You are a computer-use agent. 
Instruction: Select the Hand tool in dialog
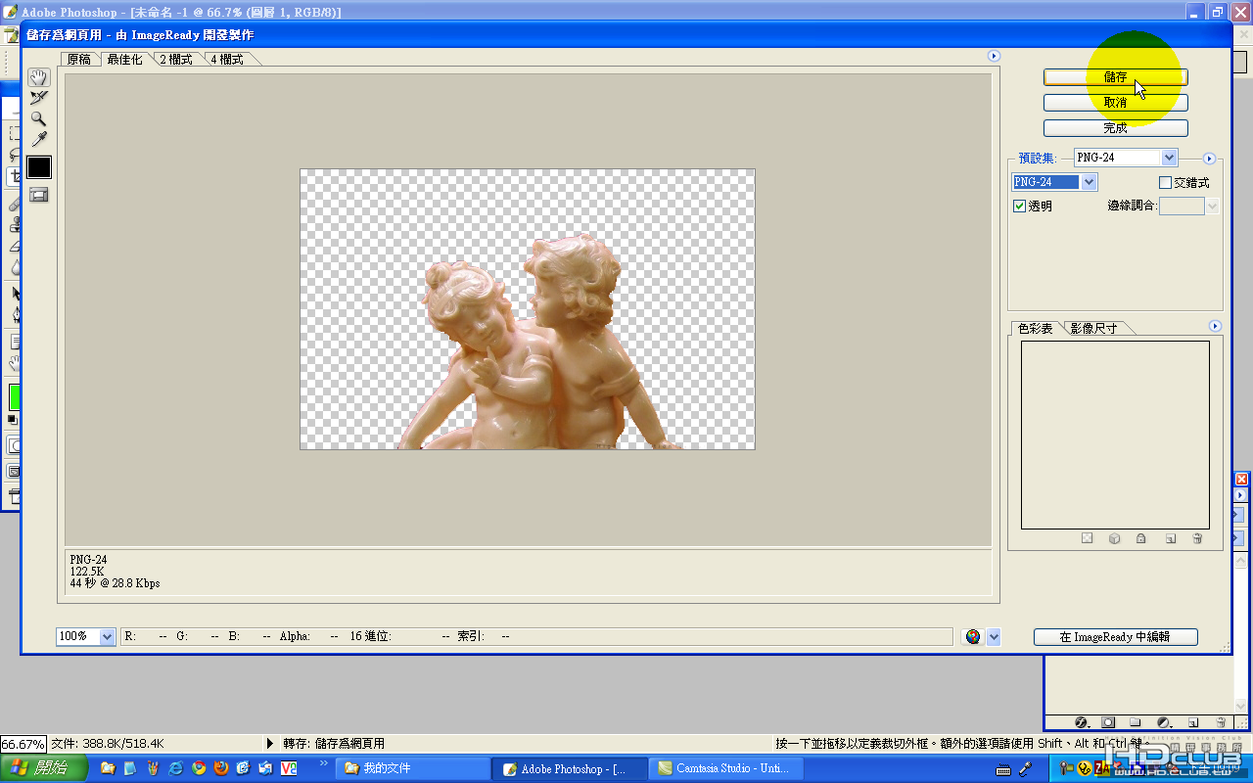click(x=39, y=77)
